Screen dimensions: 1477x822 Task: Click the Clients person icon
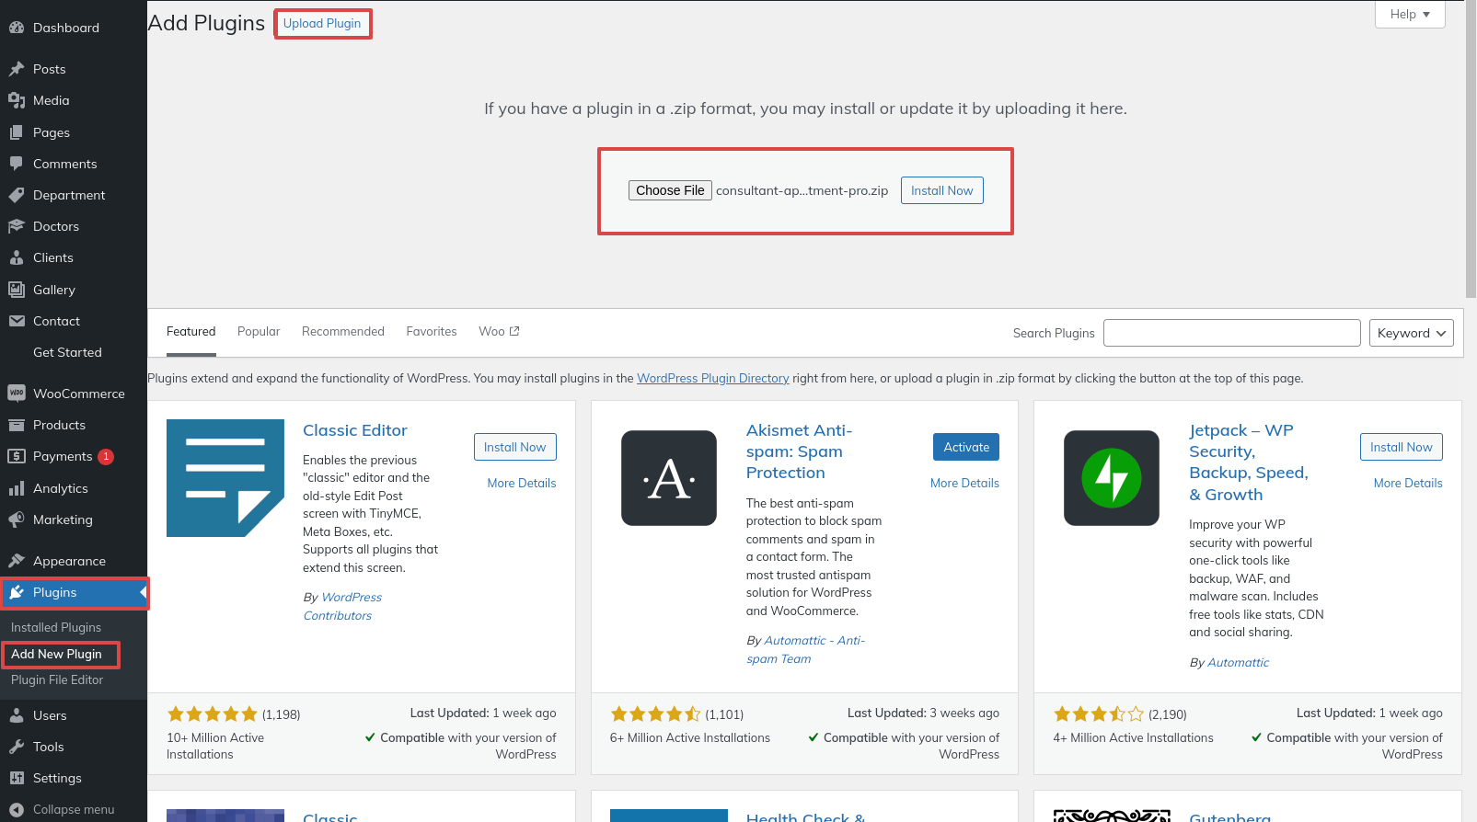point(17,257)
